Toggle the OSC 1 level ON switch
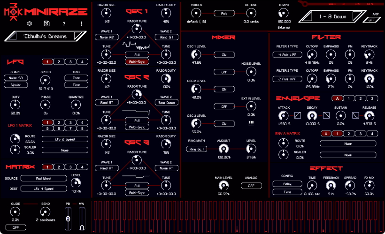The height and width of the screenshot is (234, 385). [x=224, y=54]
